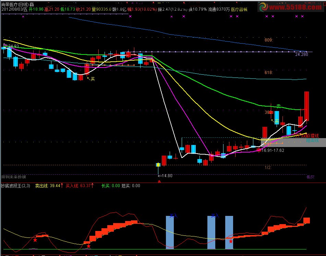Click the small red marker below the 14.80 candle
The image size is (326, 256).
tap(159, 182)
